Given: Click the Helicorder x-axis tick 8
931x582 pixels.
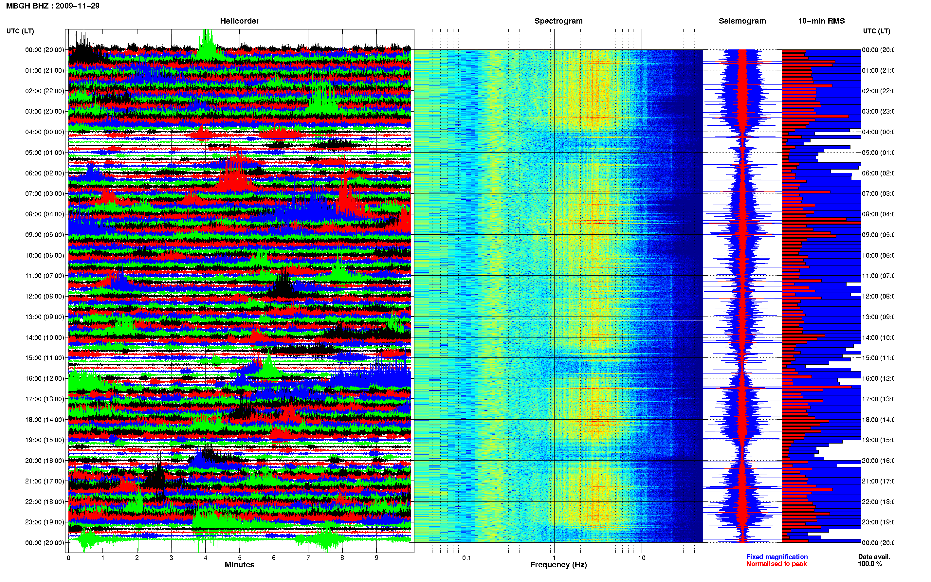Looking at the screenshot, I should (x=342, y=558).
